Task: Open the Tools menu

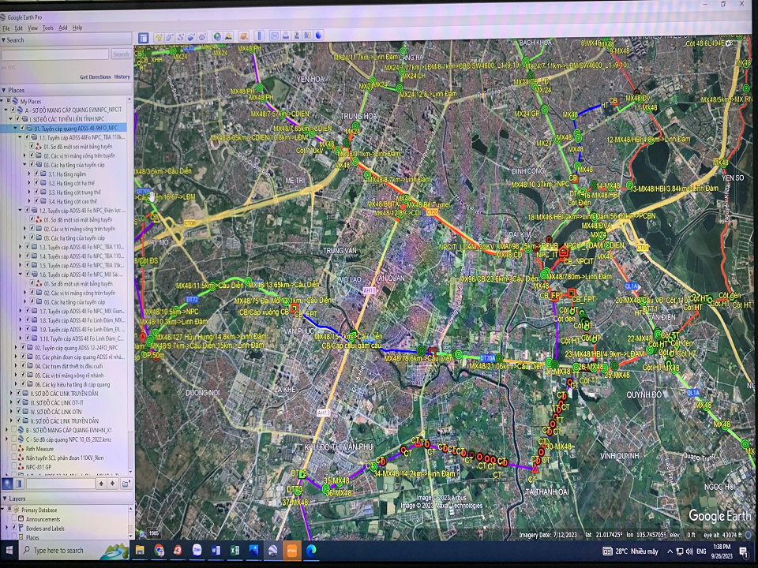Action: click(x=48, y=28)
